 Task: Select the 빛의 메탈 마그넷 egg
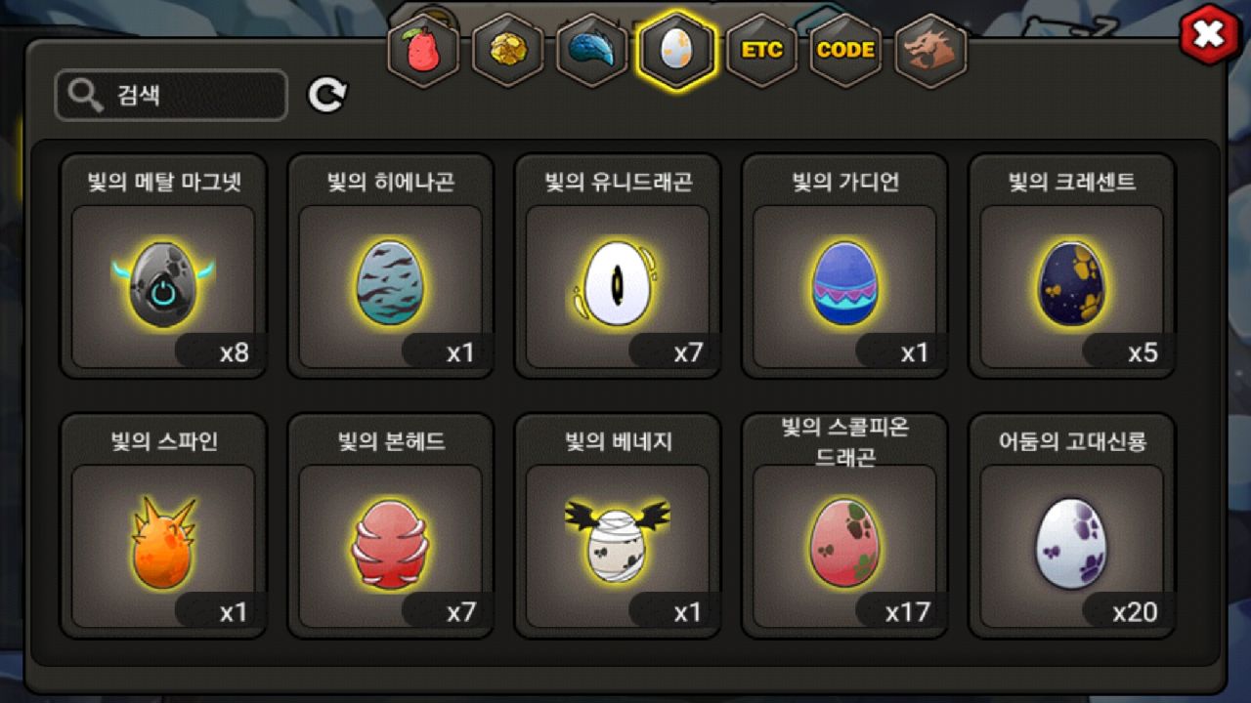pyautogui.click(x=163, y=266)
